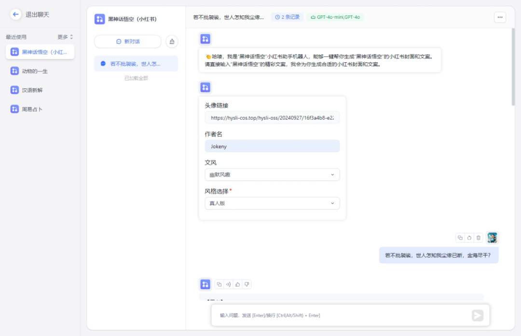Select 周易占卜 from the recent apps
This screenshot has height=336, width=521.
coord(32,109)
